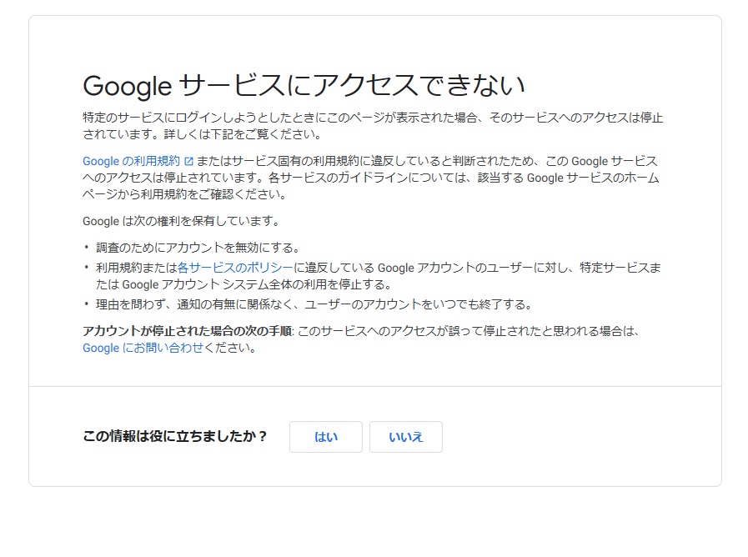
Task: Open the external-link icon beside Google の利用規約
Action: pos(189,161)
